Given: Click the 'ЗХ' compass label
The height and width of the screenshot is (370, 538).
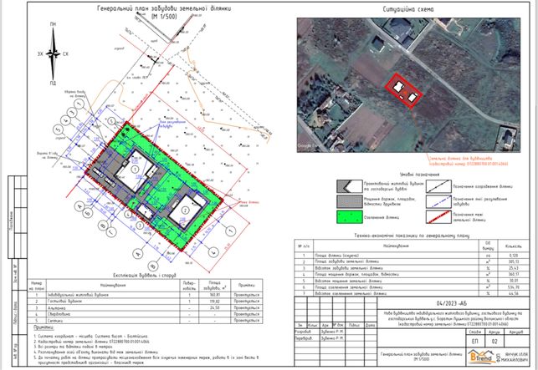Looking at the screenshot, I should [40, 53].
